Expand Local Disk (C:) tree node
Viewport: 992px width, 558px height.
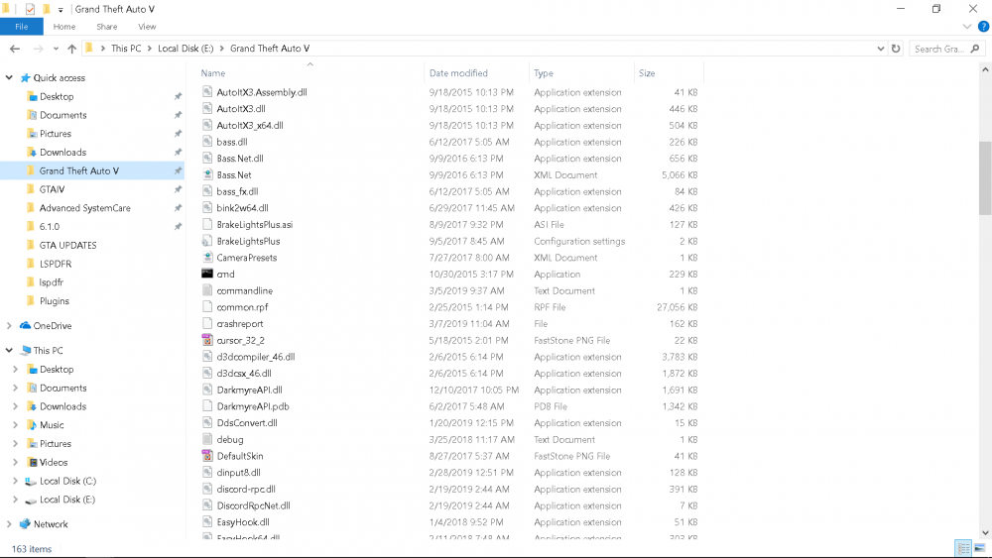(15, 481)
